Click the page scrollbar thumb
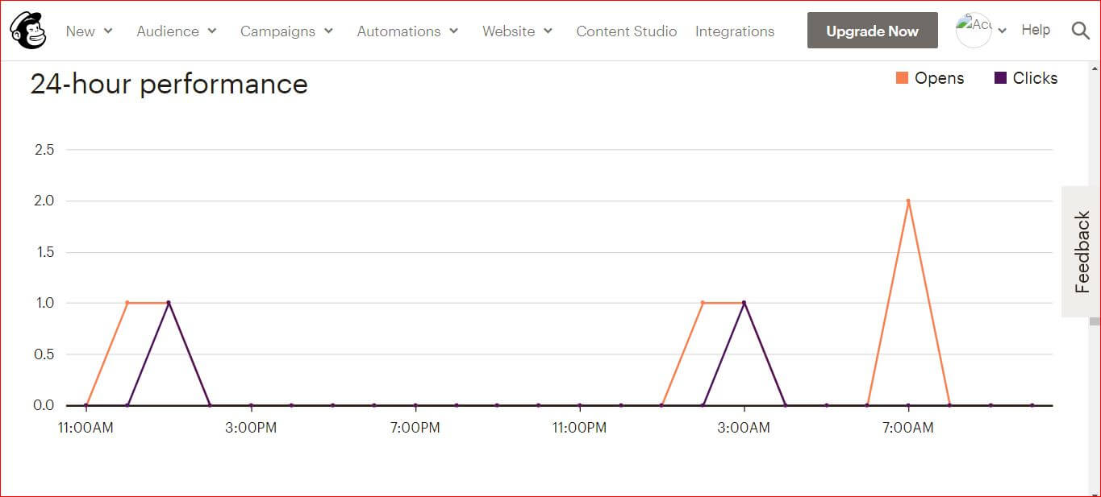This screenshot has height=497, width=1101. coord(1095,321)
